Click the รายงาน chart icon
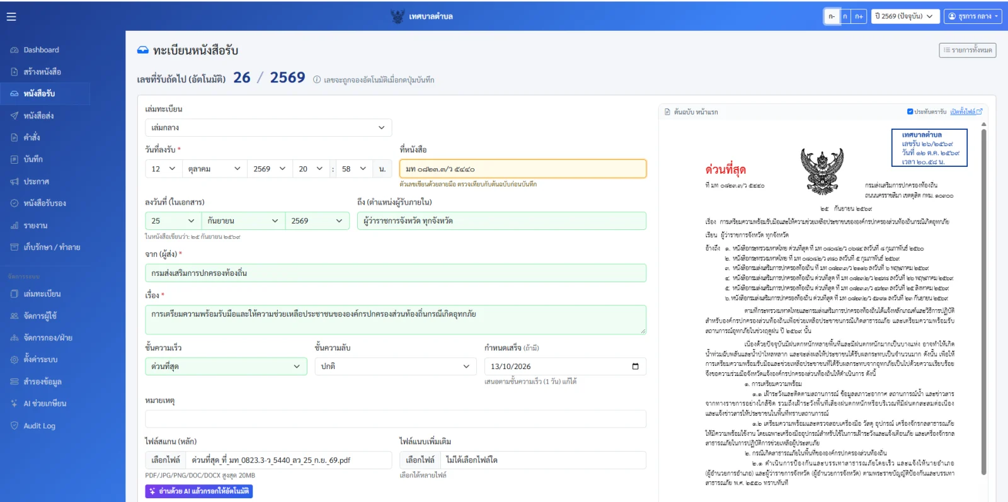Screen dimensions: 1008x502 pos(14,225)
